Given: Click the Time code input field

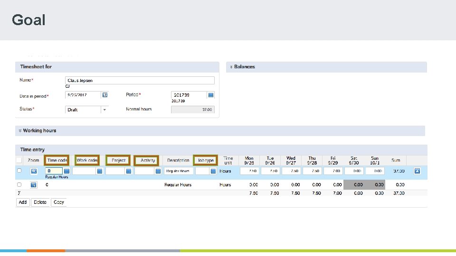Looking at the screenshot, I should pos(54,171).
